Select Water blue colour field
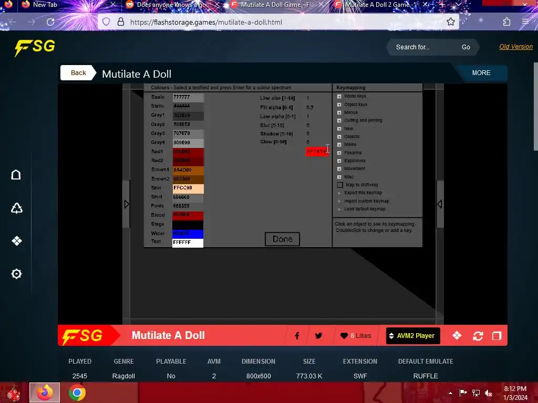Viewport: 538px width, 403px height. [188, 234]
